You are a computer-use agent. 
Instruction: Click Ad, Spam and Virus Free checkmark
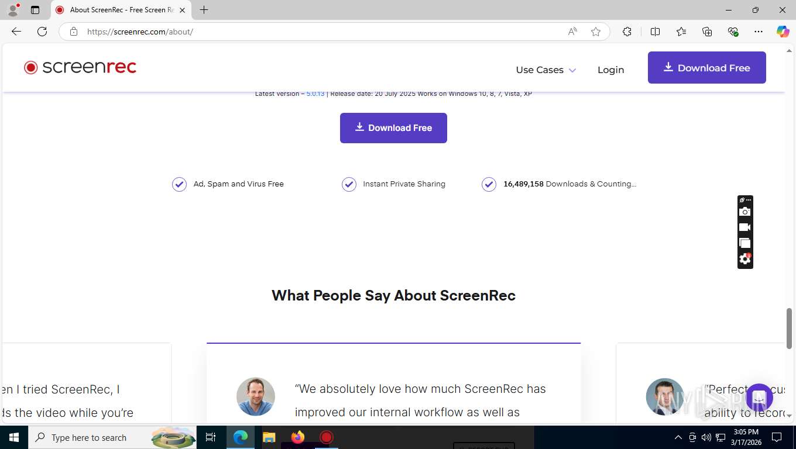click(179, 184)
